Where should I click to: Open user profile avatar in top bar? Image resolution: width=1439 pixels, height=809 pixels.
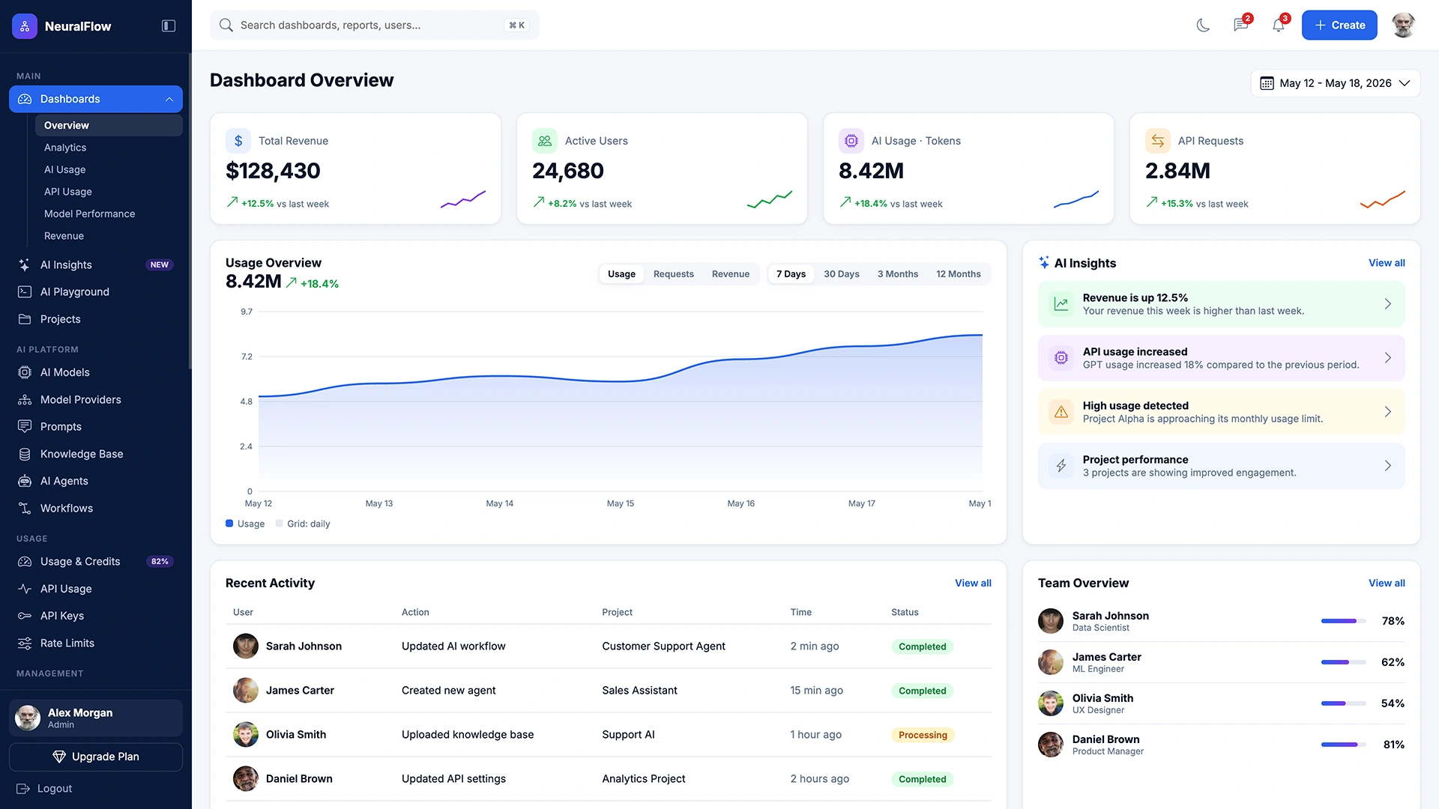(1403, 25)
